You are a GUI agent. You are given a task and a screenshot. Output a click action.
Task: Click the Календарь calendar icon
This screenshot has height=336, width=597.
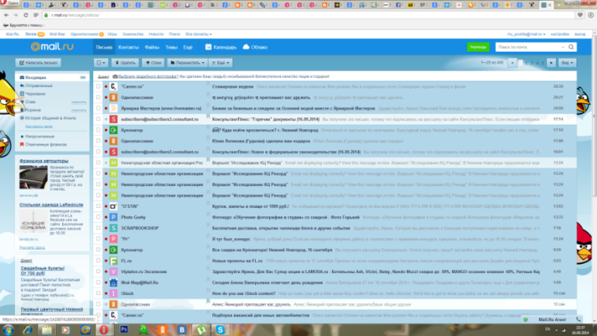pos(208,47)
